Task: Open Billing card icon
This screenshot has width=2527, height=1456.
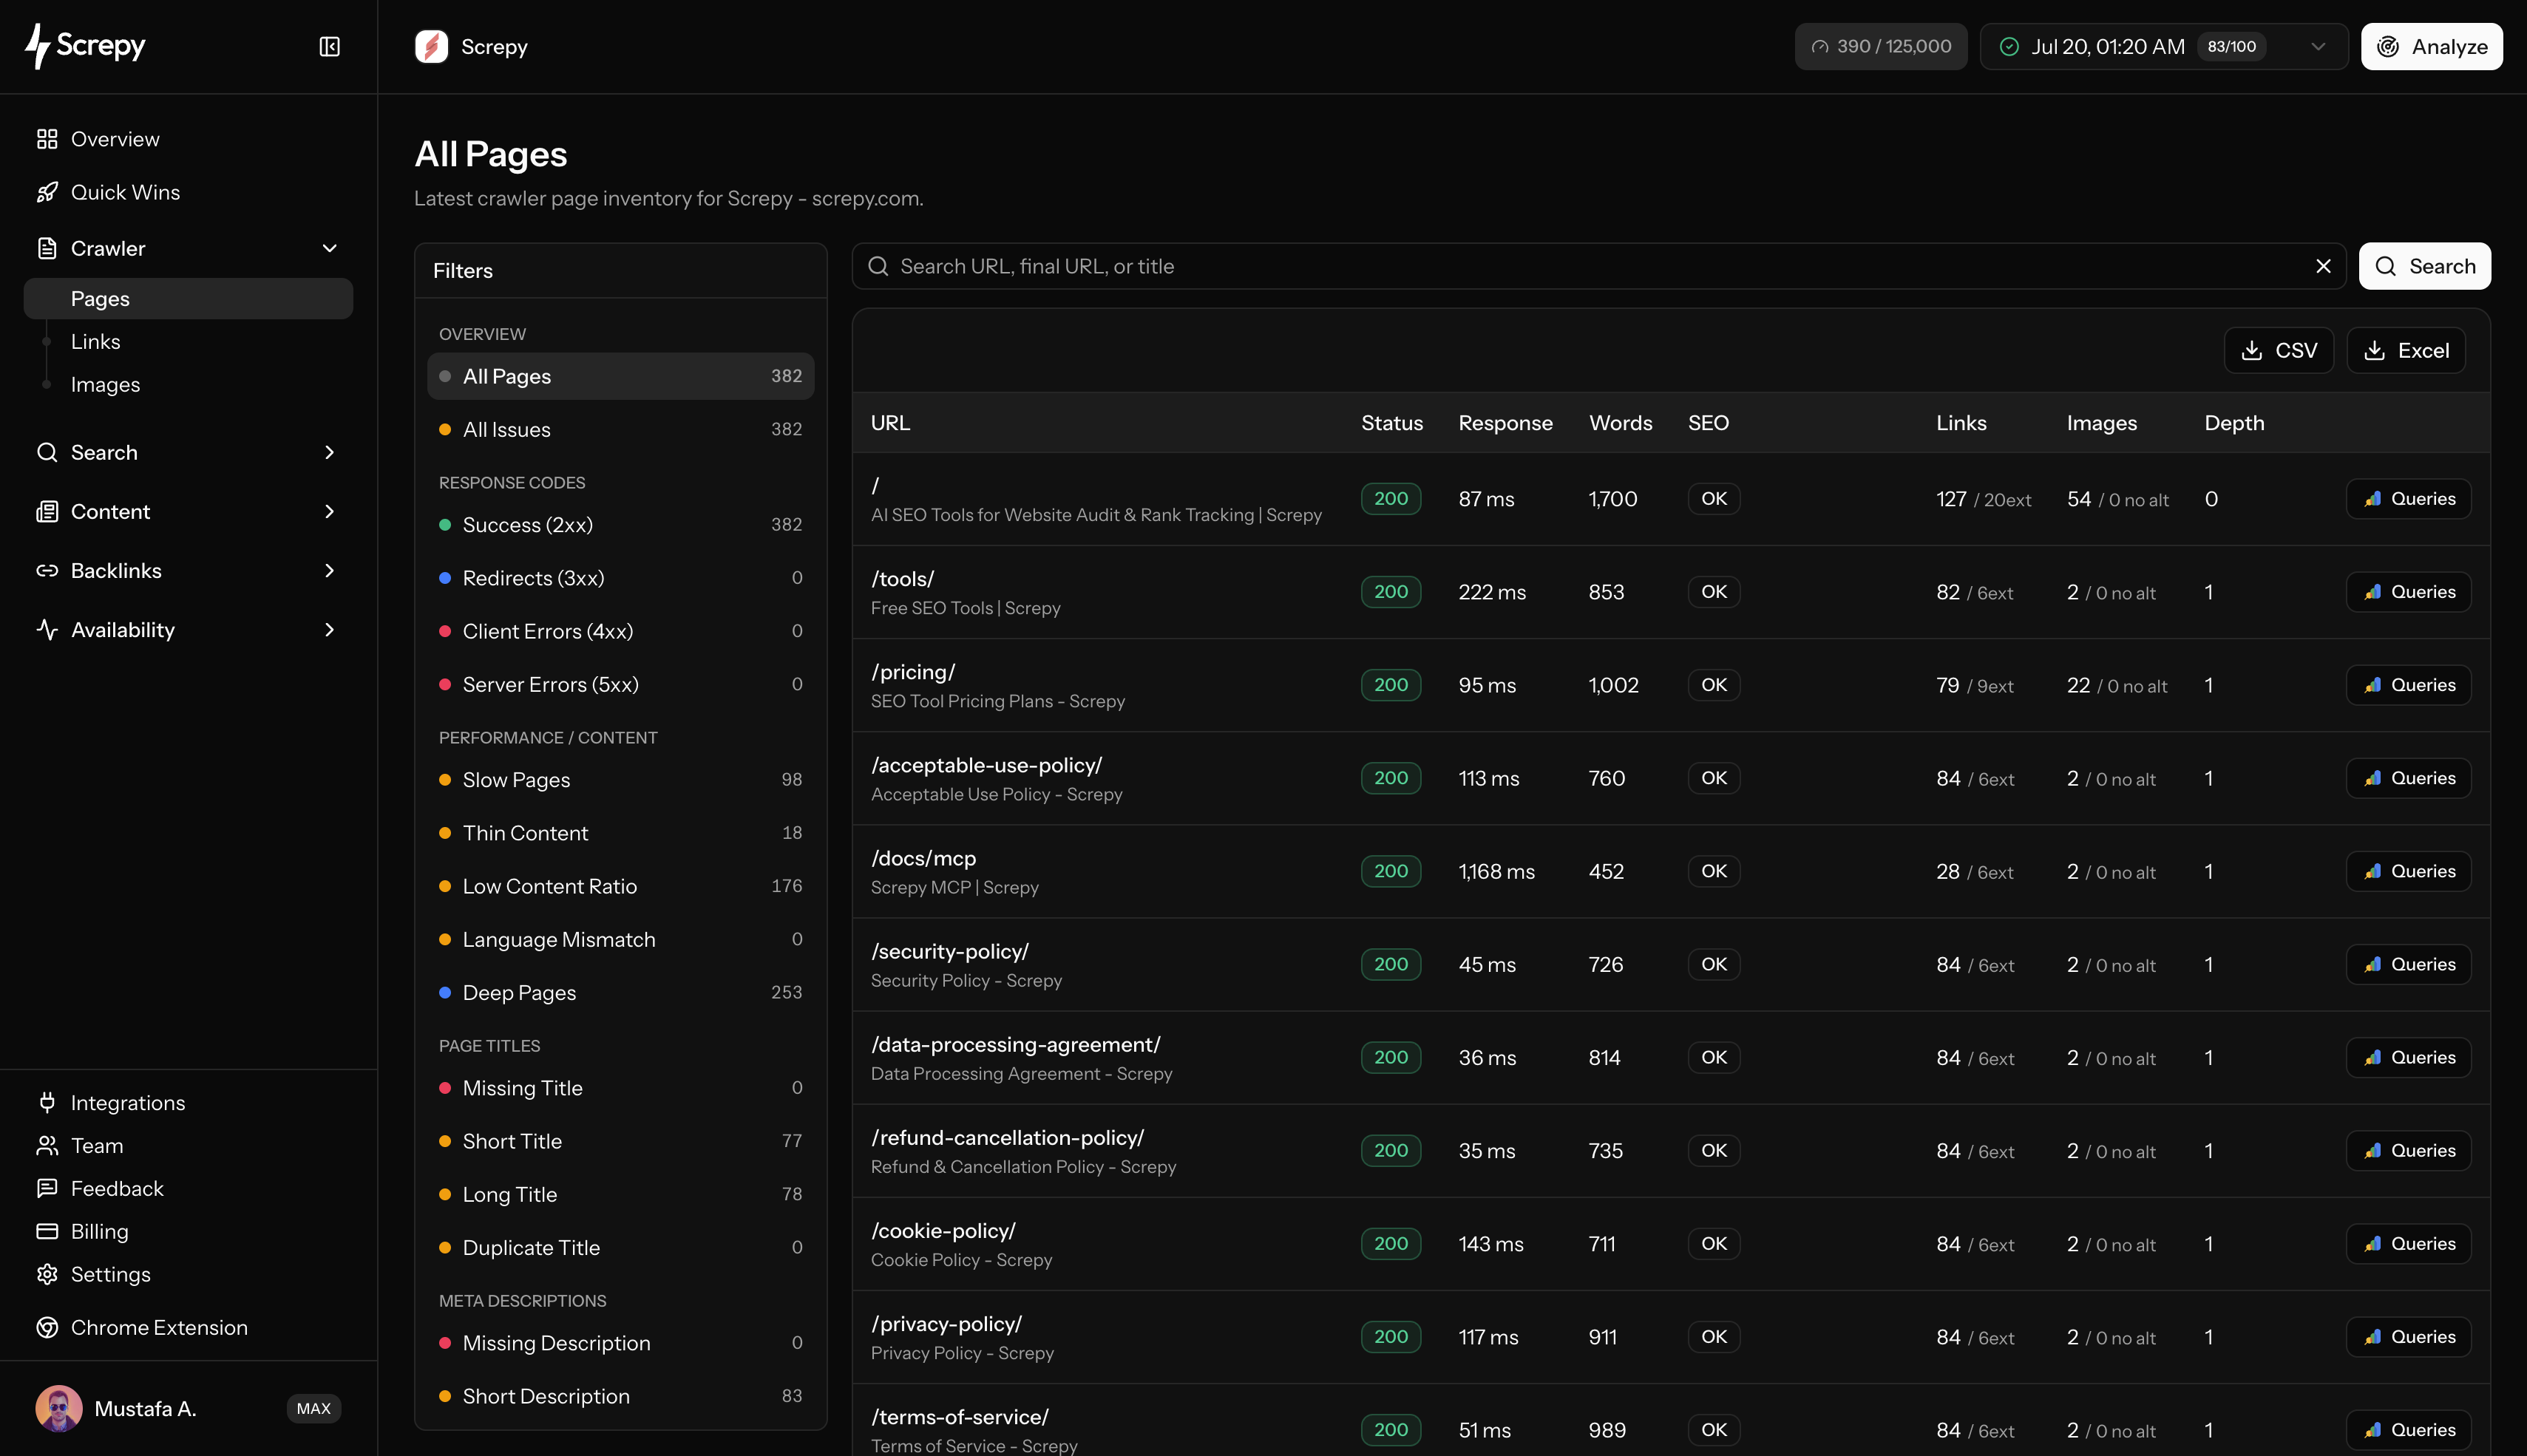Action: (47, 1231)
